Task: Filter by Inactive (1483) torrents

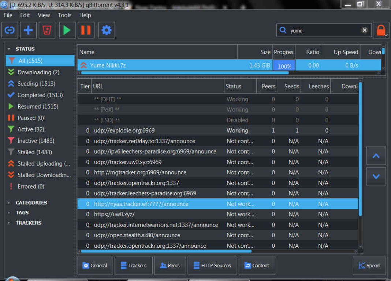Action: (40, 141)
